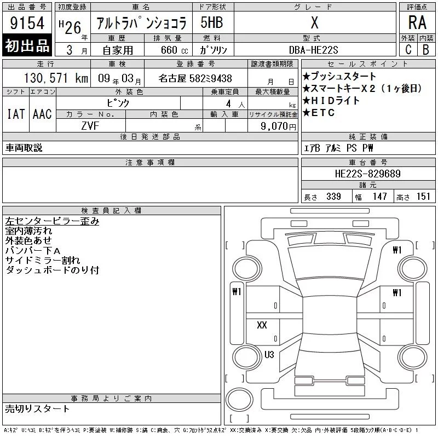Click spare tire circle in diagram
The image size is (438, 438).
(239, 400)
